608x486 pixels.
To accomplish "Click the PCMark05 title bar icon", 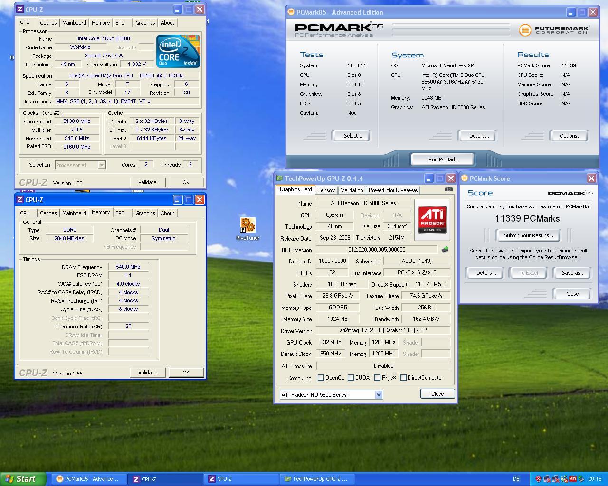I will pyautogui.click(x=291, y=12).
